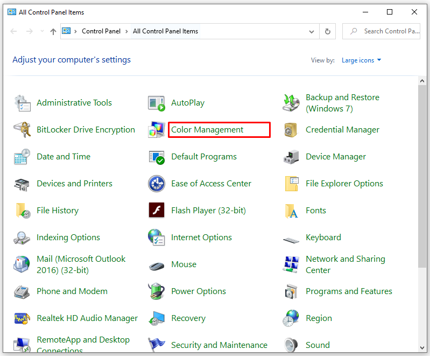Click the vertical scrollbar down arrow
The image size is (430, 356).
[x=422, y=348]
